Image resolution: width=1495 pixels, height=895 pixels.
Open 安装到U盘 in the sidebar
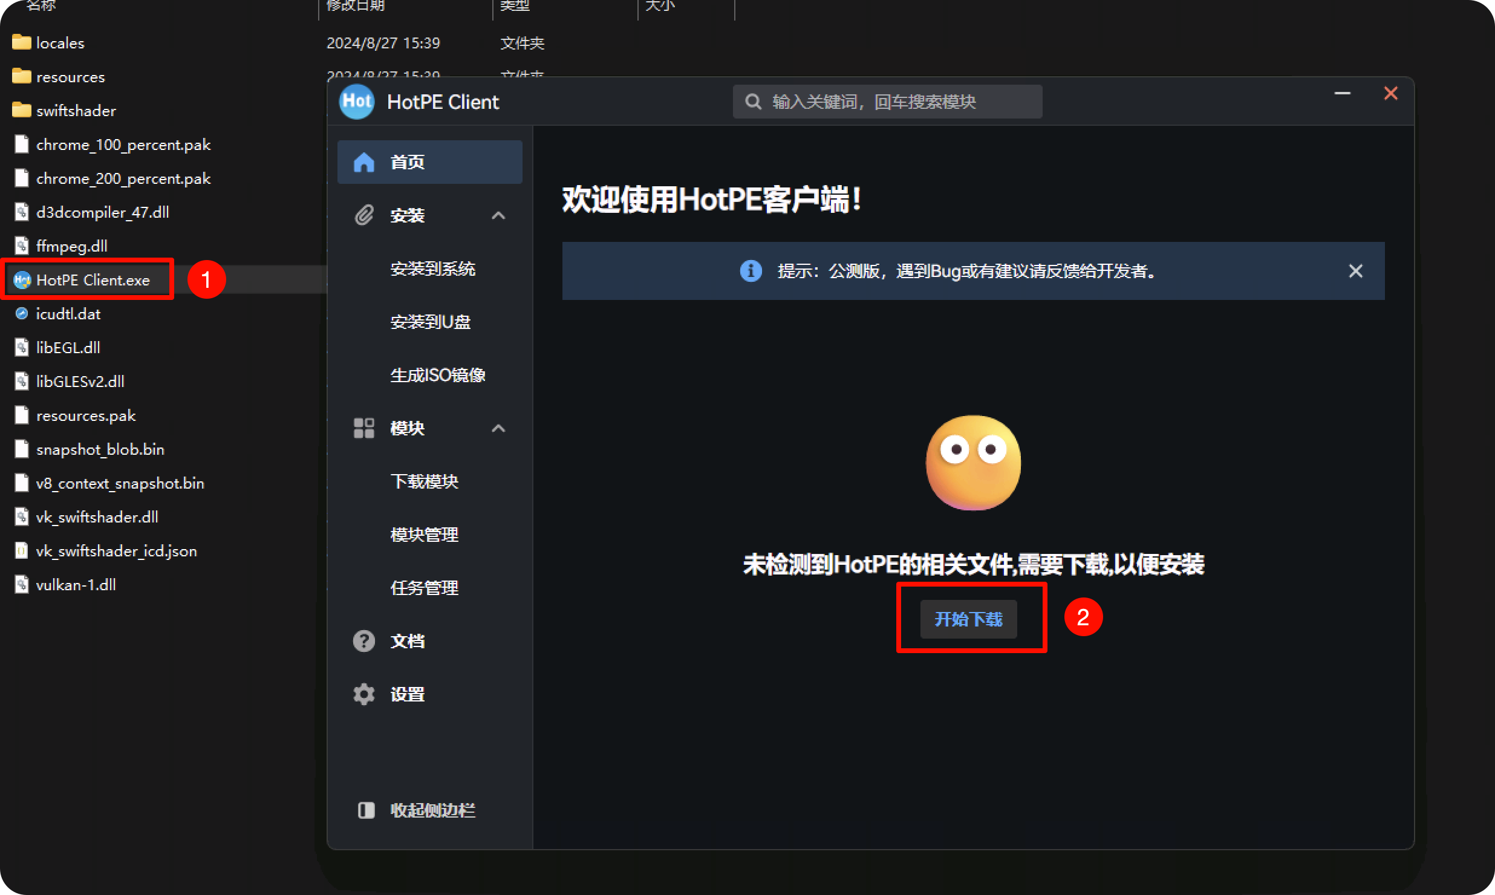click(430, 322)
